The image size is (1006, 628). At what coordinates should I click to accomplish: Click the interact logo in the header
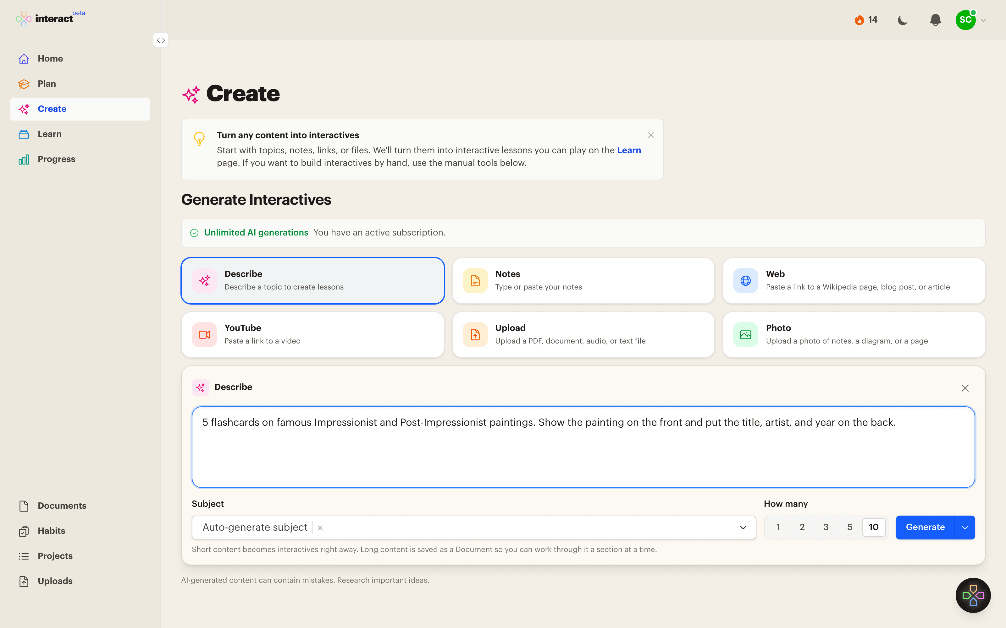pos(50,18)
